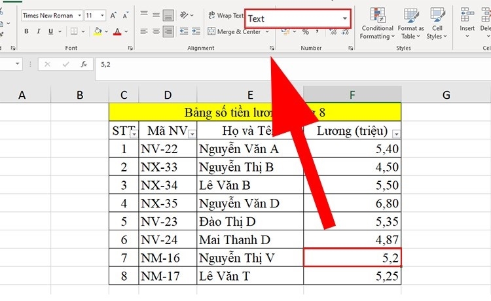Click the Middle Align icon
Screen dimensions: 491x301
coord(156,15)
